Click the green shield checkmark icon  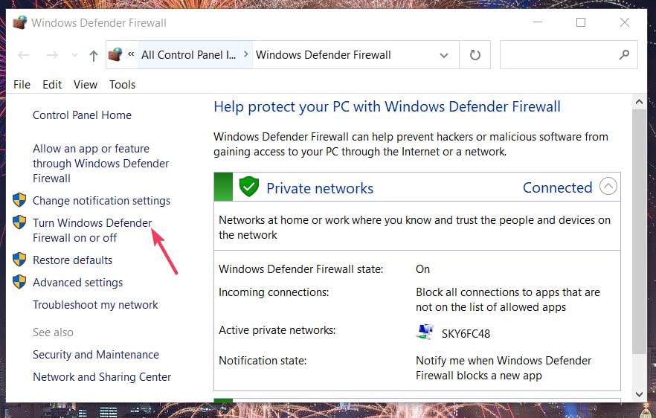tap(249, 187)
